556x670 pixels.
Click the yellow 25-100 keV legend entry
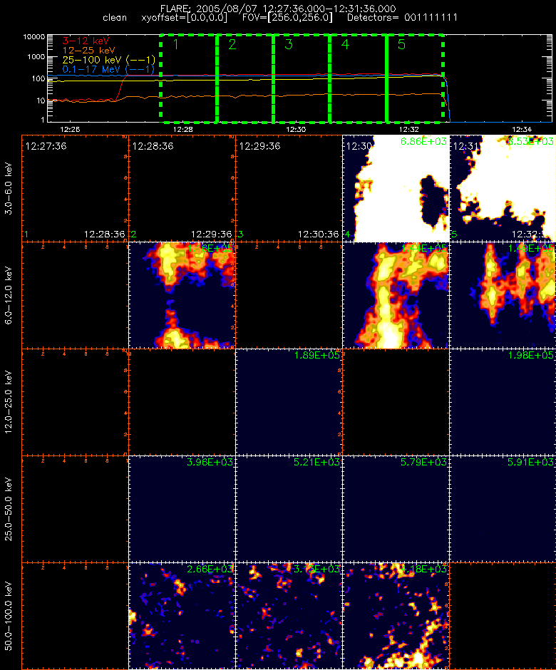(108, 60)
